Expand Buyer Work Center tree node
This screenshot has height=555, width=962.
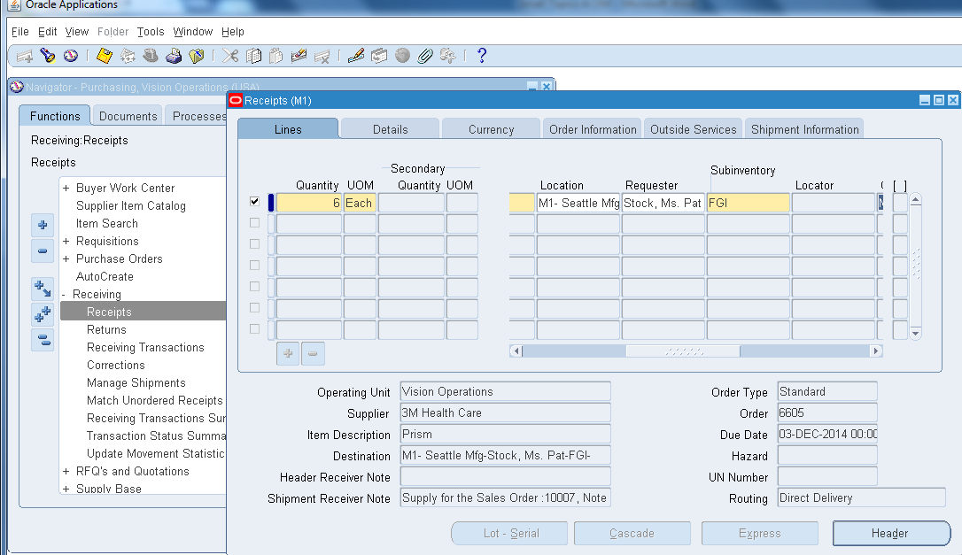tap(66, 189)
